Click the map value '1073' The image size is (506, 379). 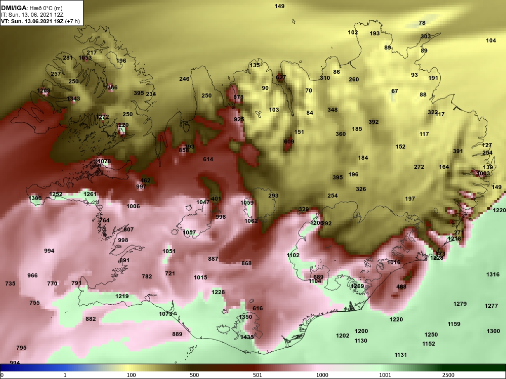click(166, 314)
